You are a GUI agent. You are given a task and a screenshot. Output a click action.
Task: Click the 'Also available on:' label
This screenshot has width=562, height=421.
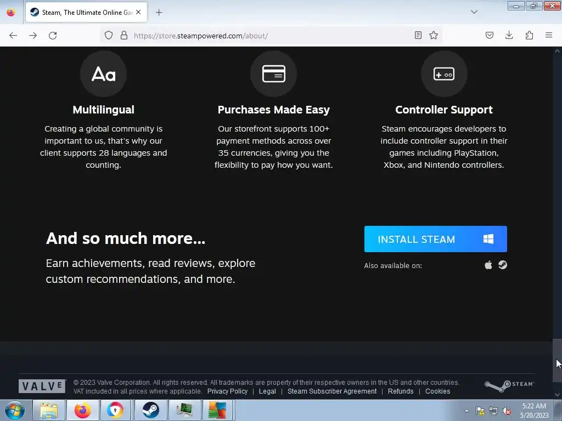point(393,266)
